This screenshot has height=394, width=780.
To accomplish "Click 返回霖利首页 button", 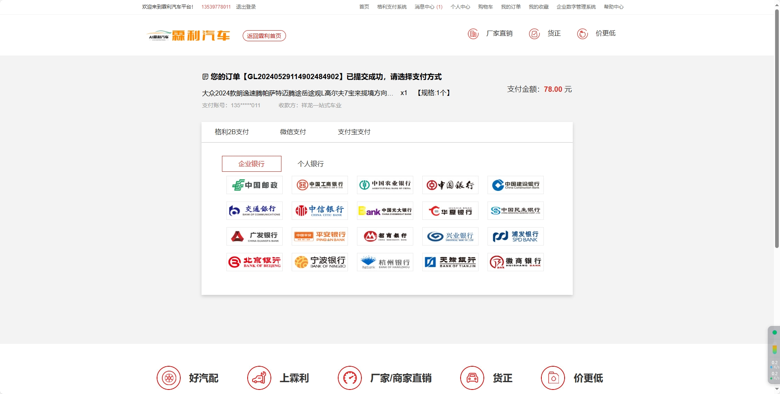I will [x=264, y=36].
